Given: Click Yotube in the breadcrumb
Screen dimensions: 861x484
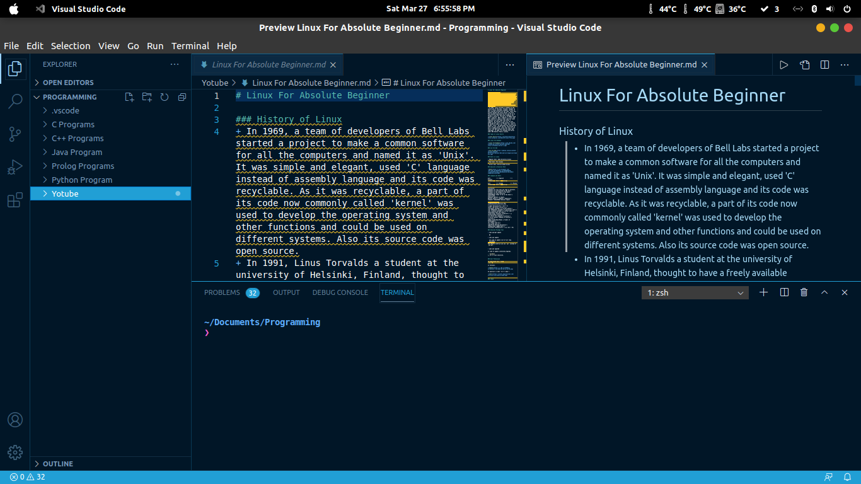Looking at the screenshot, I should pyautogui.click(x=215, y=83).
